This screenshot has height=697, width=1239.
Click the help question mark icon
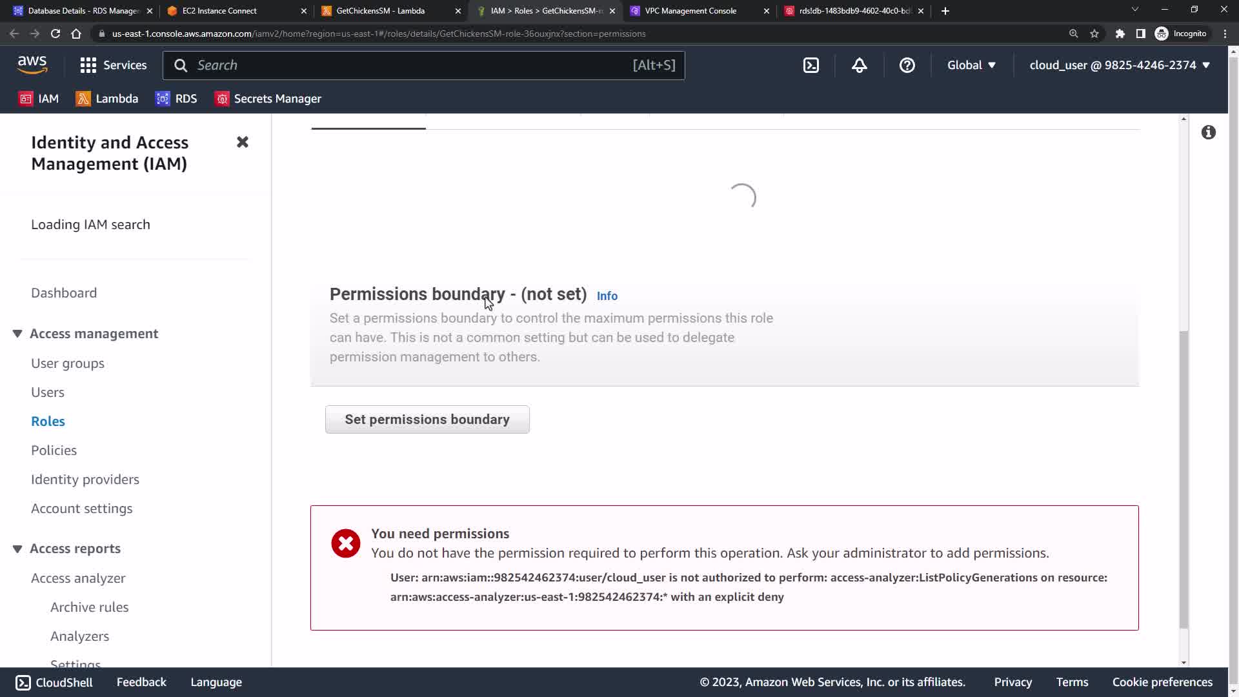[907, 65]
